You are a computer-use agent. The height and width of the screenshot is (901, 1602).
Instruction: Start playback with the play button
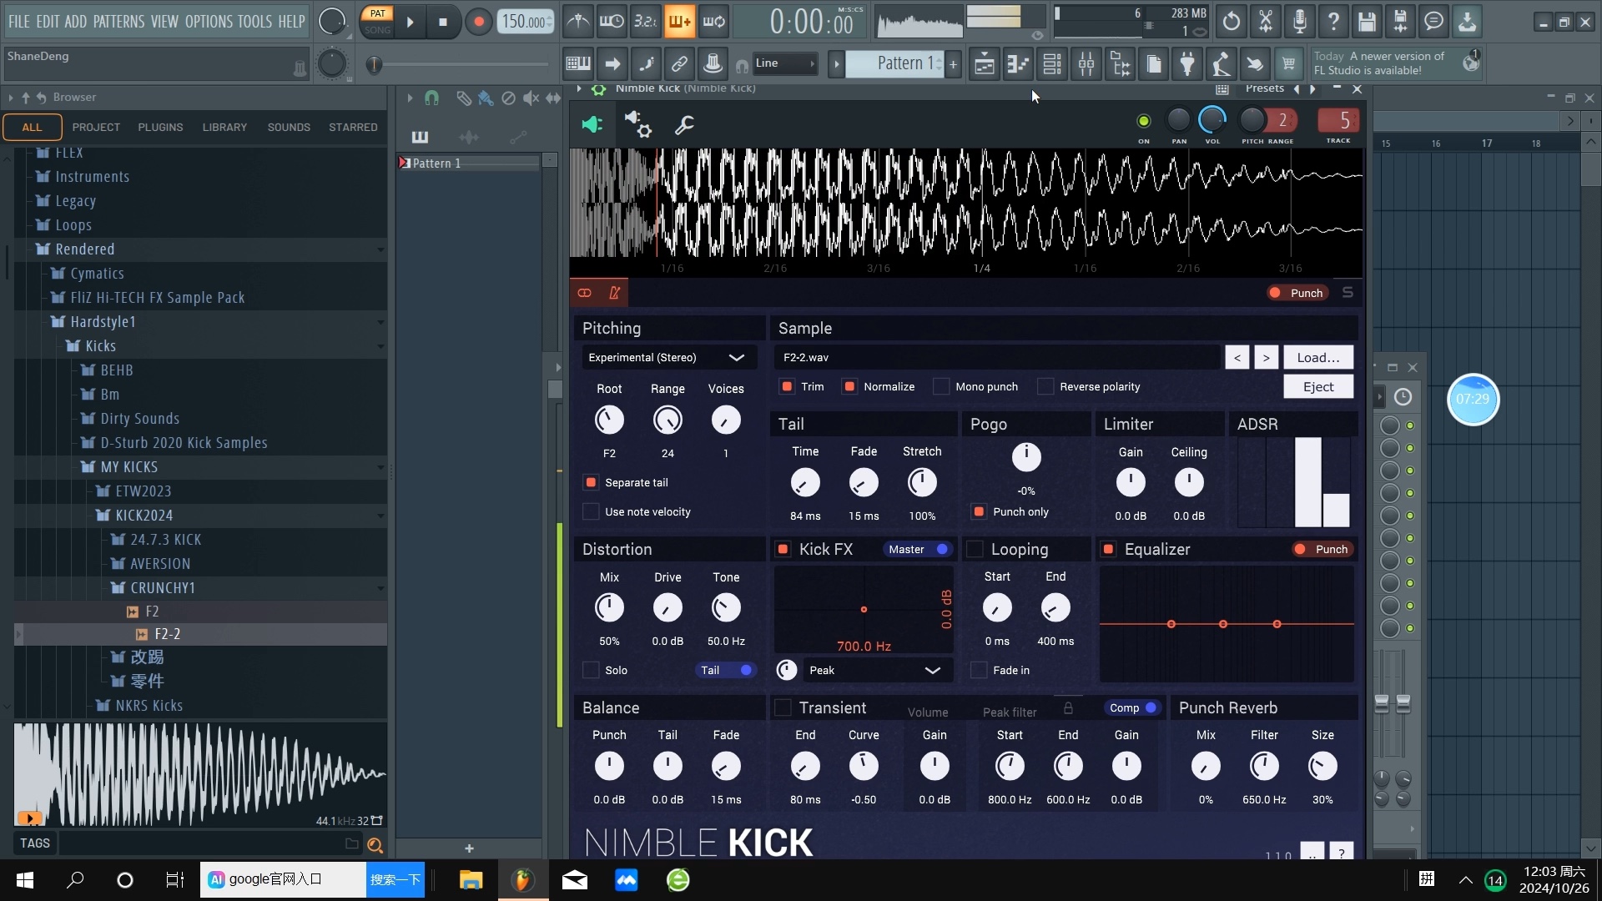click(x=410, y=23)
